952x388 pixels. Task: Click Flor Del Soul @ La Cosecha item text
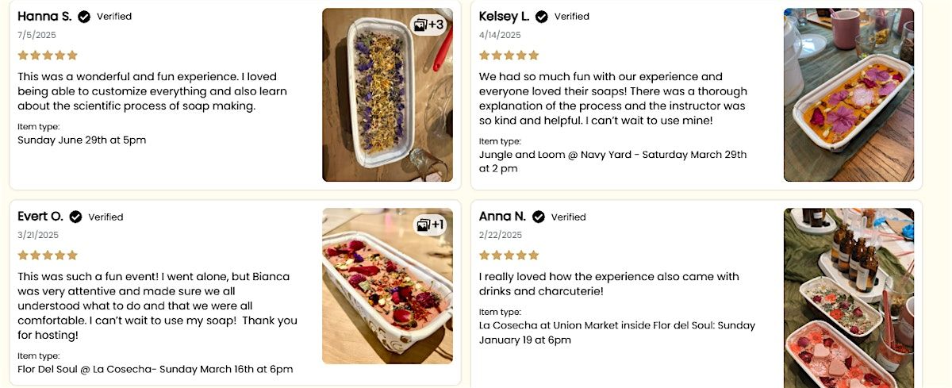(x=155, y=369)
